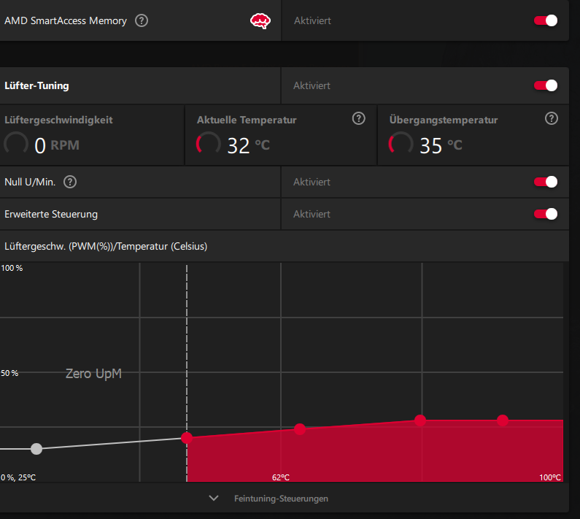Open help icon next to Null U/Min.
Viewport: 580px width, 519px height.
coord(70,182)
